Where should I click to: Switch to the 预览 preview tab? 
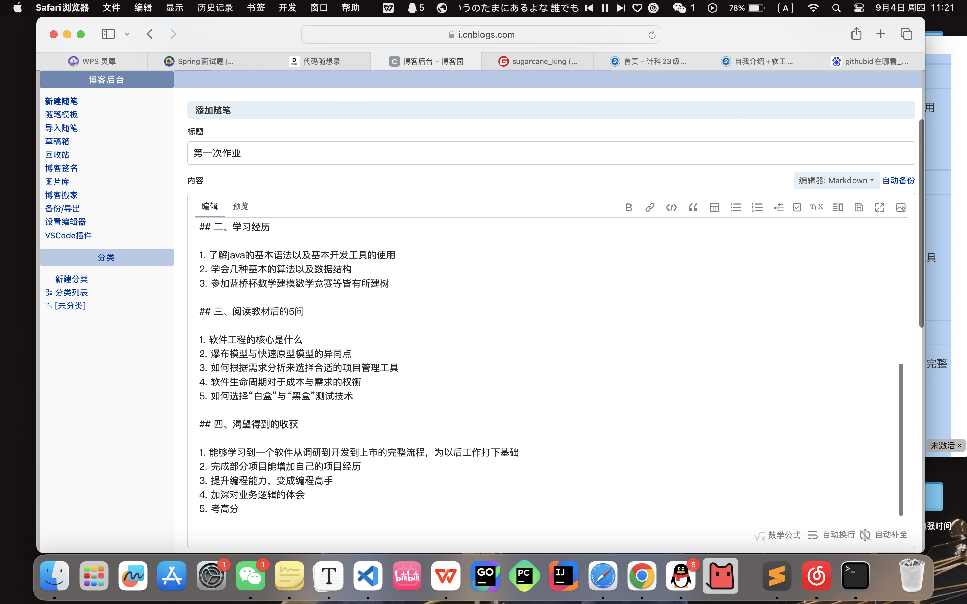tap(240, 206)
